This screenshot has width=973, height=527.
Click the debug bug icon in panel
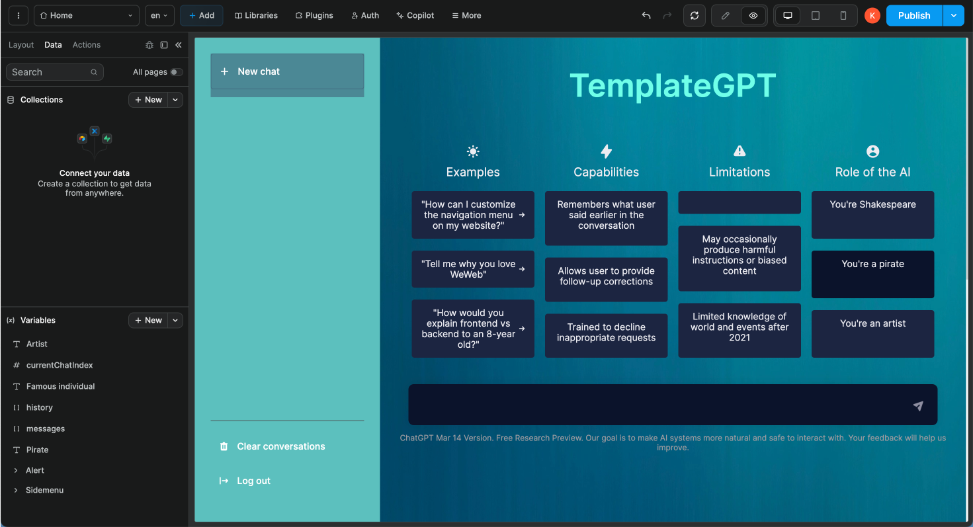pos(149,45)
